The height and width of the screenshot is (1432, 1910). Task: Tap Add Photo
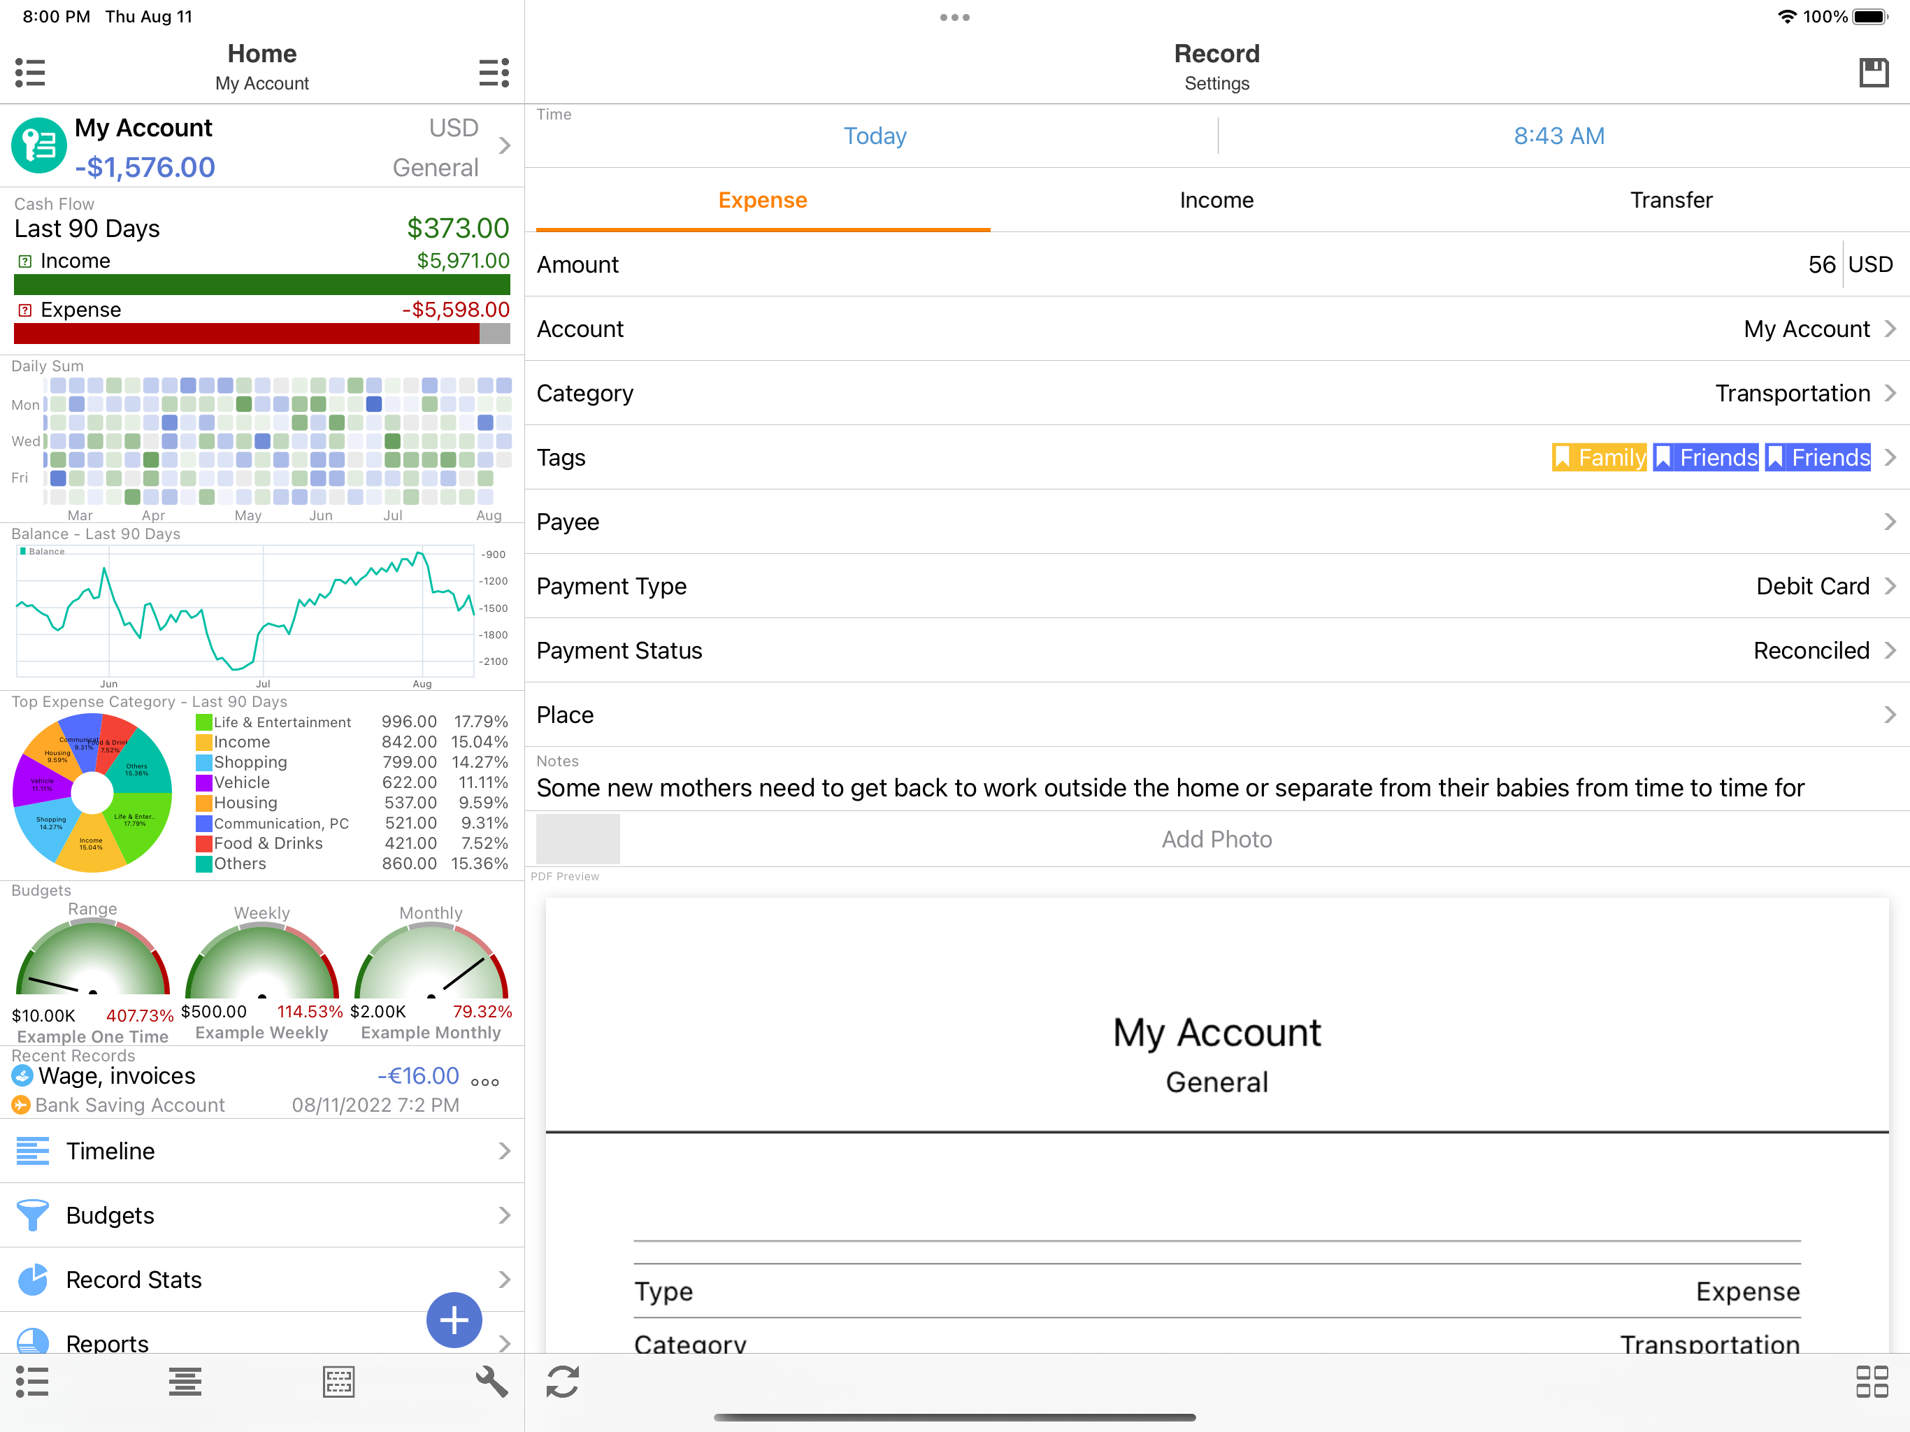[x=1216, y=838]
